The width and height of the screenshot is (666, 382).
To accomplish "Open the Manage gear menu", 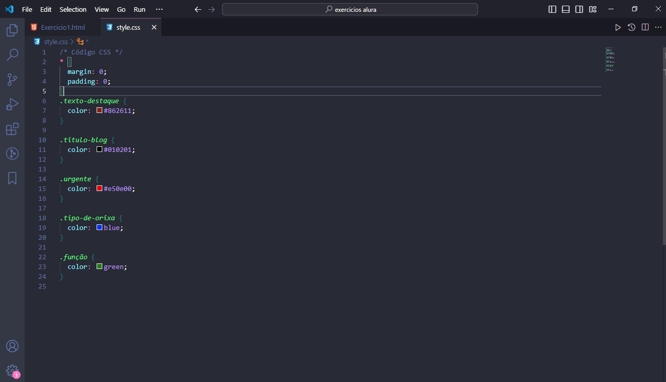I will coord(12,371).
